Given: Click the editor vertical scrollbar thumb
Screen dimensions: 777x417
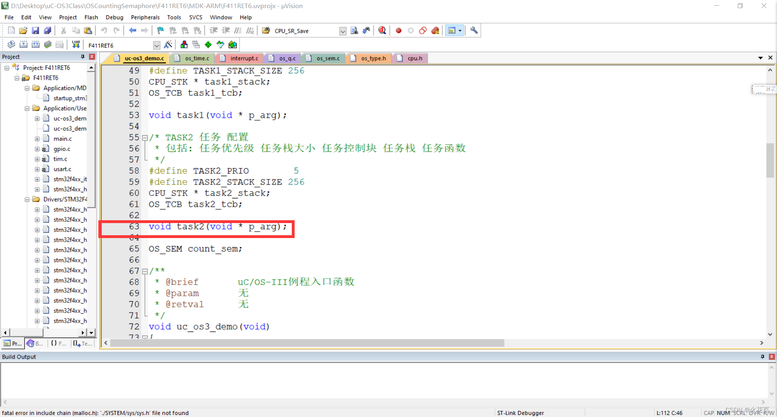Looking at the screenshot, I should pos(770,160).
